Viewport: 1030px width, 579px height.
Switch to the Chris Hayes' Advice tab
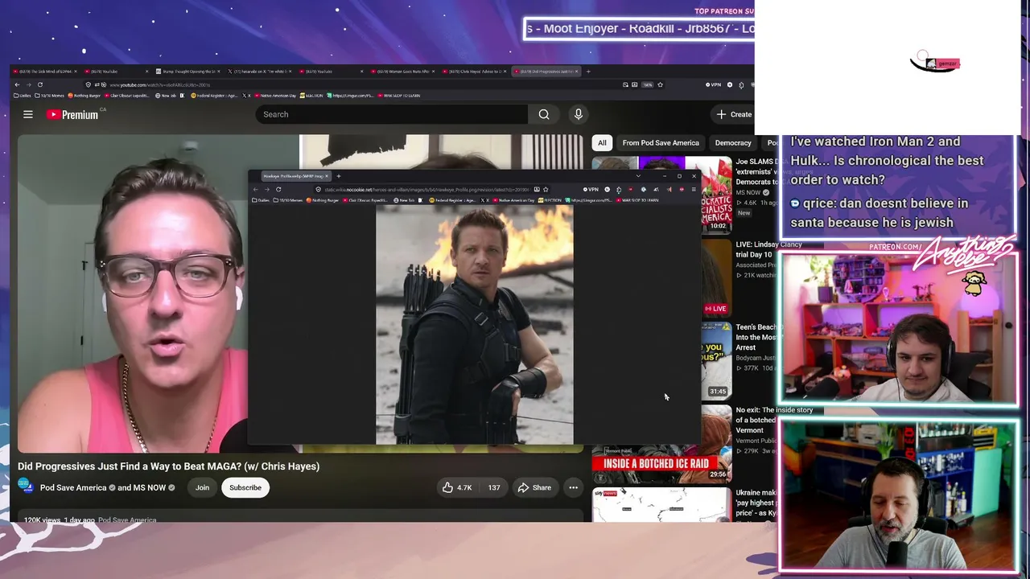click(474, 72)
